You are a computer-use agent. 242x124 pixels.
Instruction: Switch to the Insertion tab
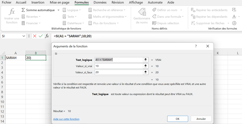tap(38, 2)
